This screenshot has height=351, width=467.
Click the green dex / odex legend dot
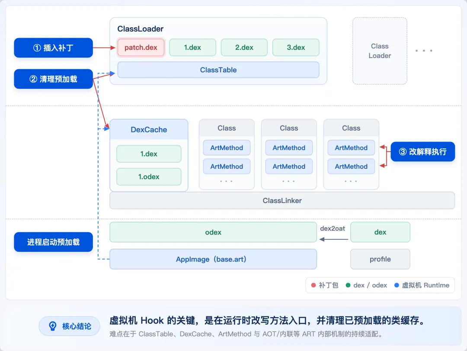click(348, 285)
